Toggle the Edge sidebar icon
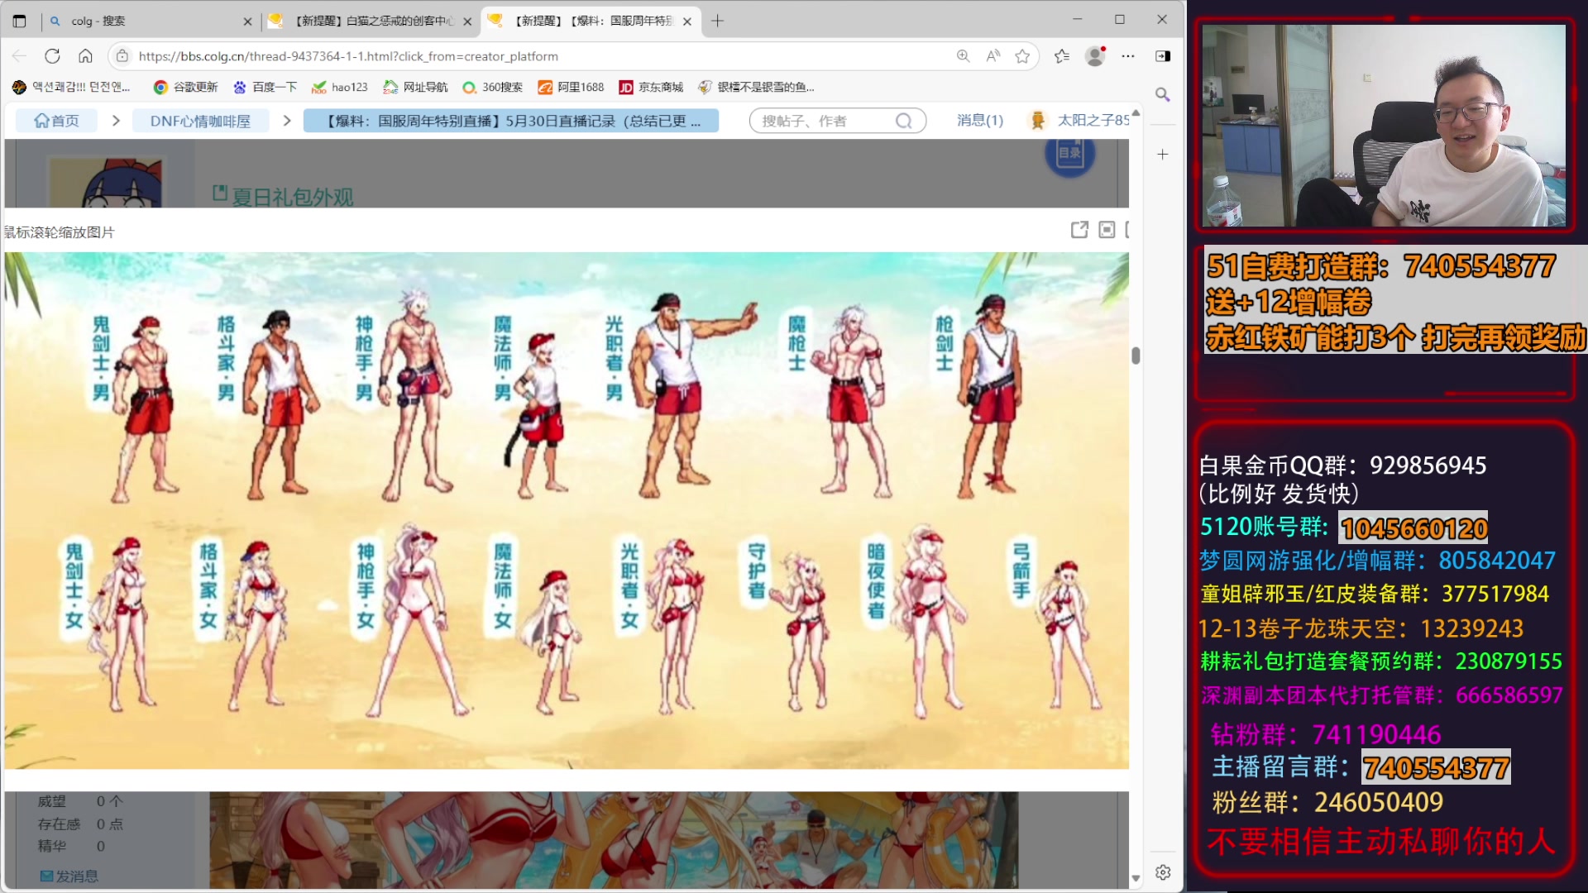The image size is (1588, 893). (x=1163, y=56)
